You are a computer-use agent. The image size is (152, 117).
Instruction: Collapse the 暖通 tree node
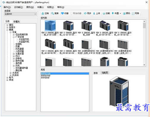tap(7, 30)
